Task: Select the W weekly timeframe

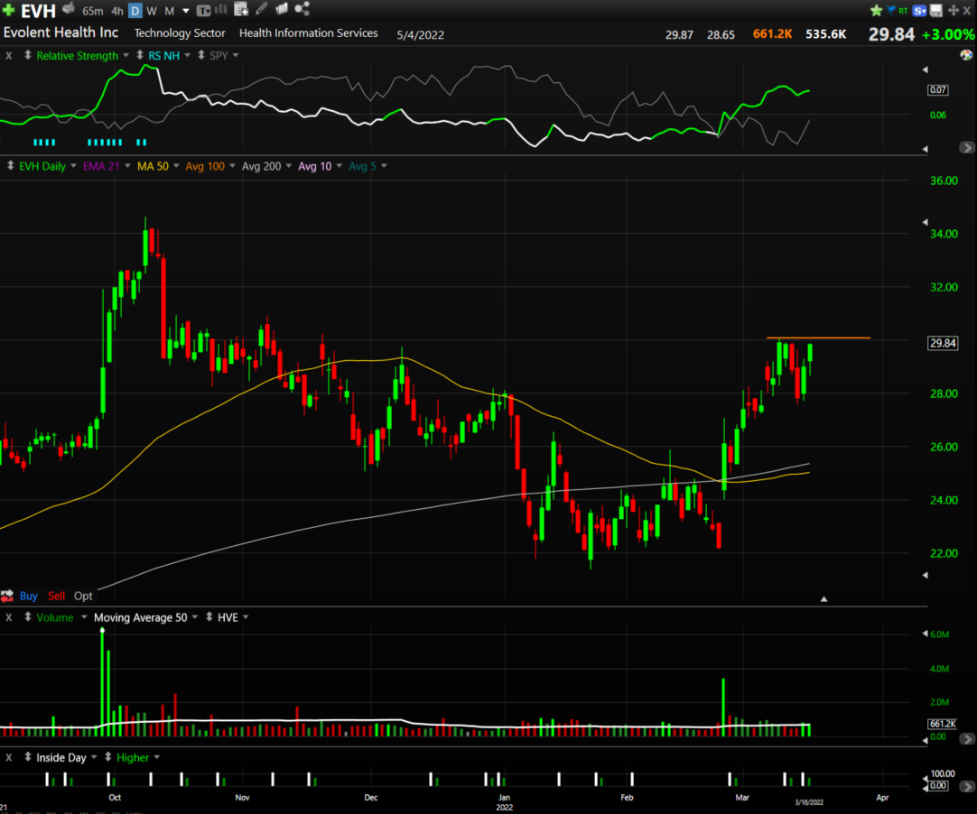Action: click(152, 11)
